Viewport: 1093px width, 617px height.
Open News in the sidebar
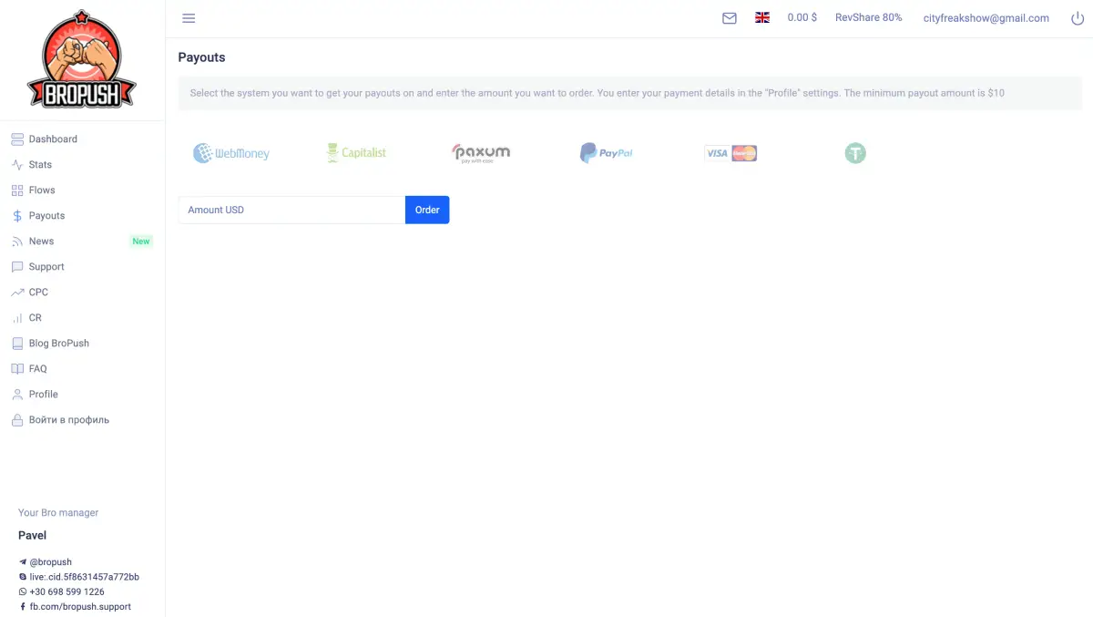pos(41,242)
